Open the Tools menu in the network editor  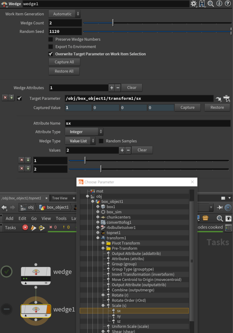[61, 219]
